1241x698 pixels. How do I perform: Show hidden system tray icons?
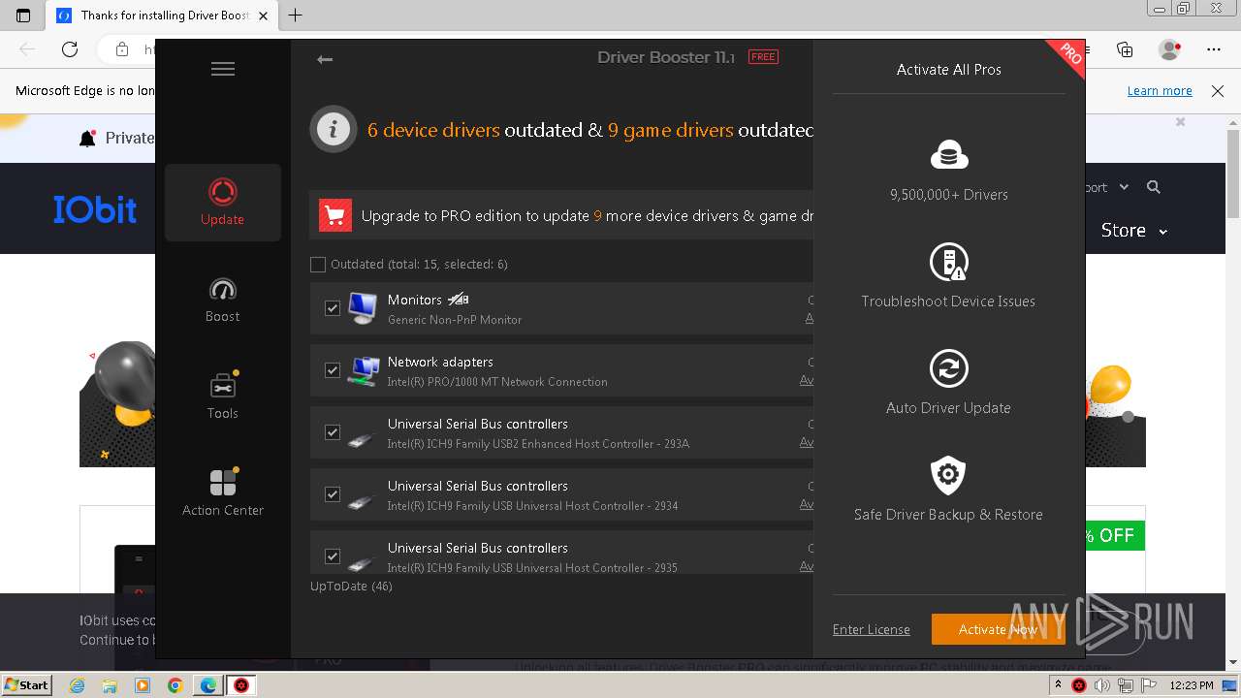pyautogui.click(x=1058, y=685)
